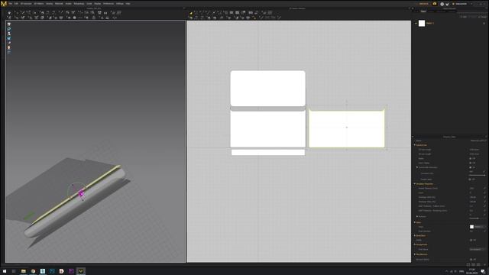Click the garment display icon in 3D viewport

[x=9, y=24]
